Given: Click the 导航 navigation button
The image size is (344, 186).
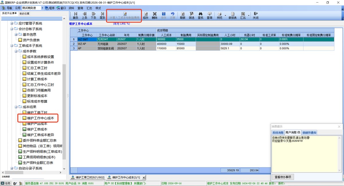Looking at the screenshot, I should coord(7,8).
